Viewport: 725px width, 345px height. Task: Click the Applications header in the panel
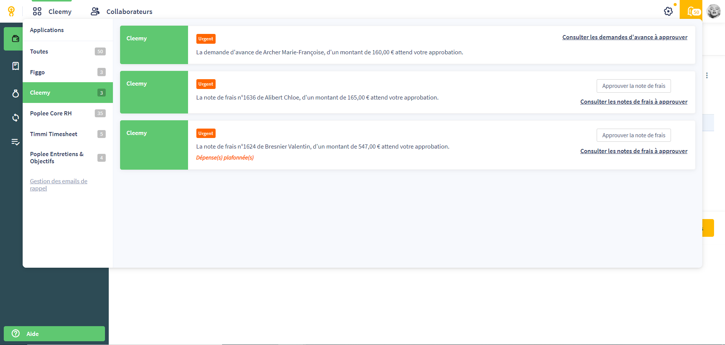[47, 30]
